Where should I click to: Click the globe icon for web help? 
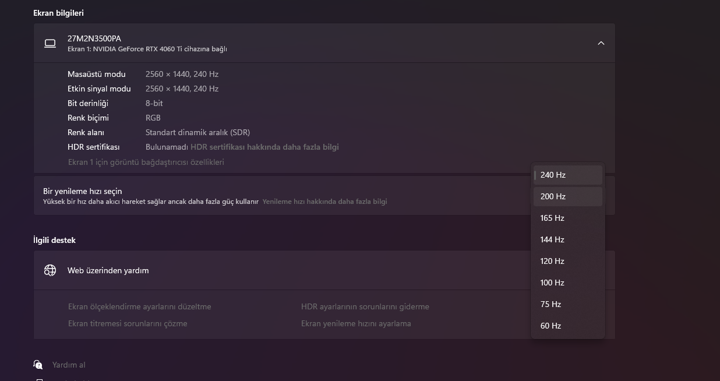(50, 270)
